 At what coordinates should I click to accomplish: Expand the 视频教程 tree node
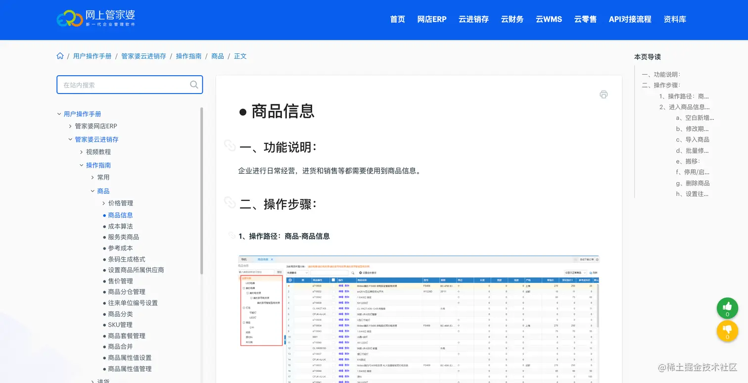82,152
